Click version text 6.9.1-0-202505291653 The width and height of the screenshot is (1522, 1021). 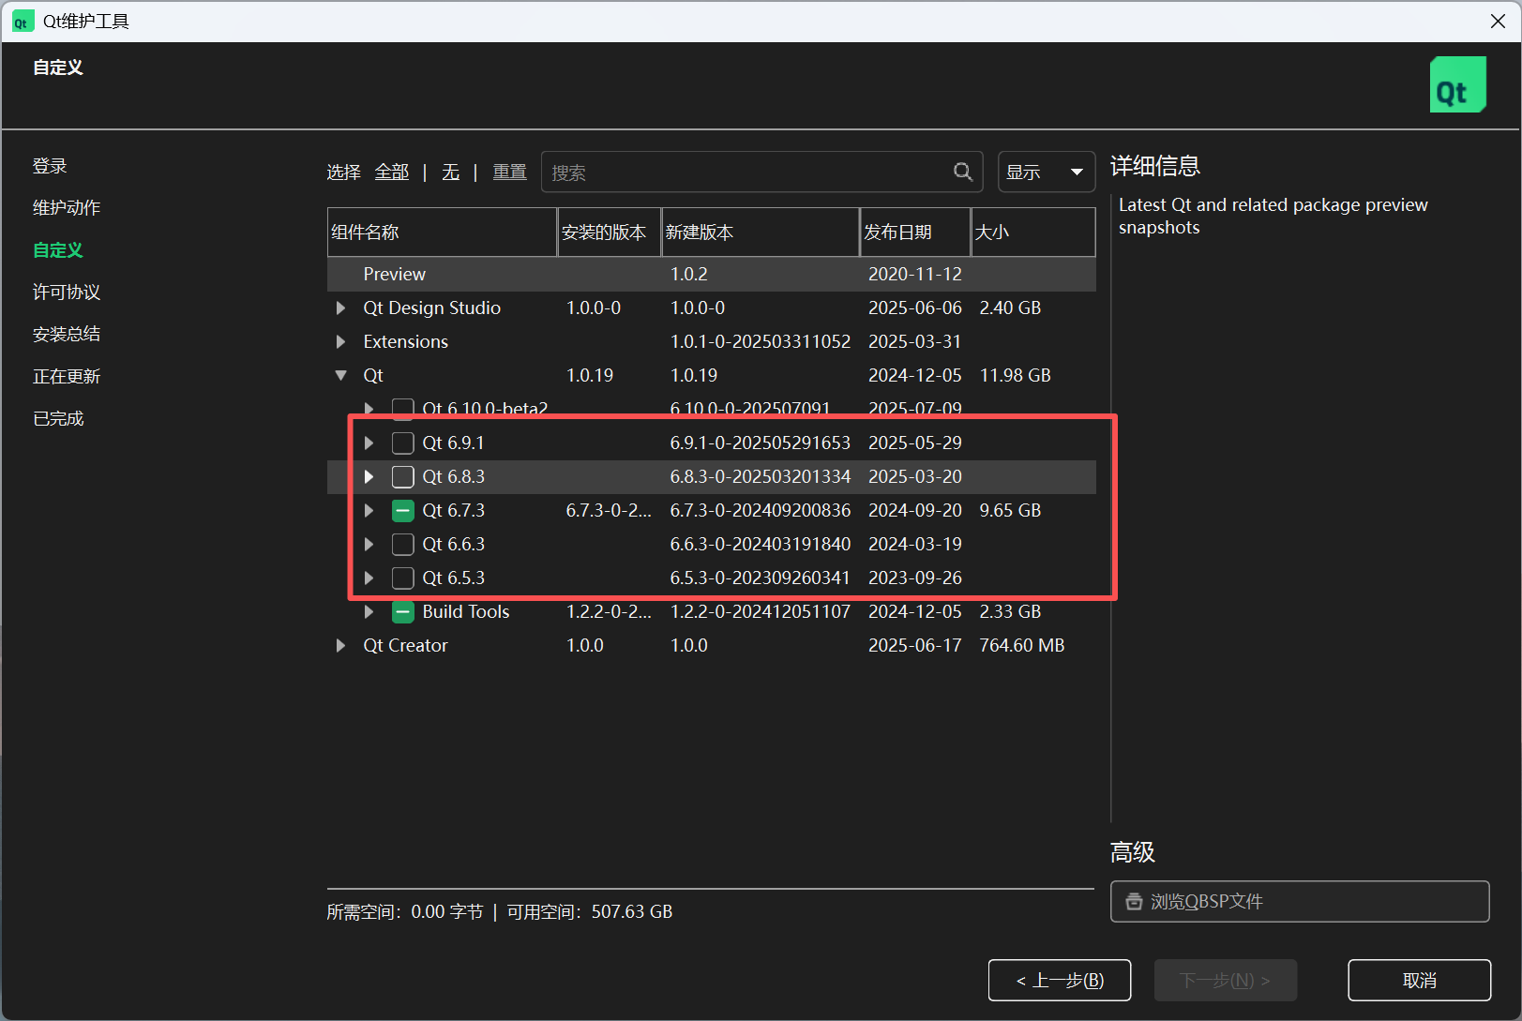click(x=761, y=443)
